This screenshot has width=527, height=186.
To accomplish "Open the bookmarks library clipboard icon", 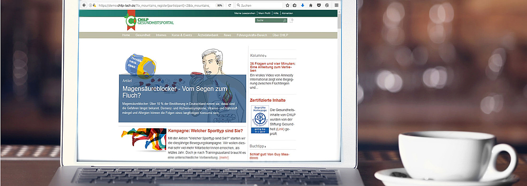I will coord(295,5).
